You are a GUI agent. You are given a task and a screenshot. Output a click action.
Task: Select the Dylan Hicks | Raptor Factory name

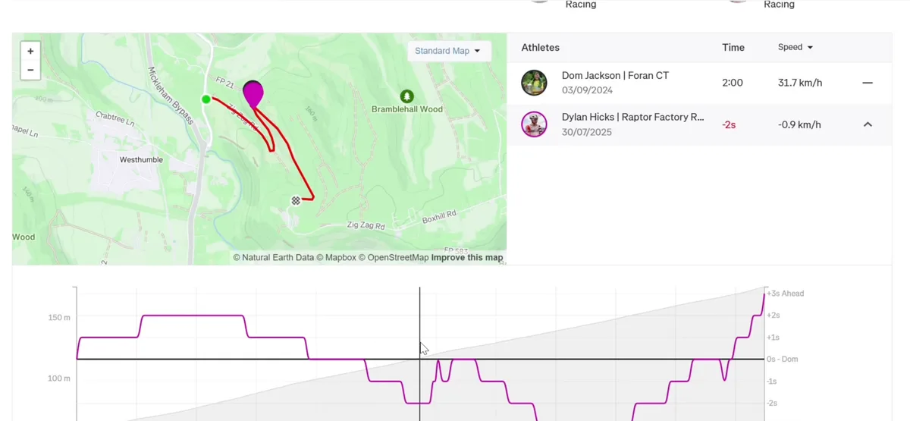tap(632, 118)
